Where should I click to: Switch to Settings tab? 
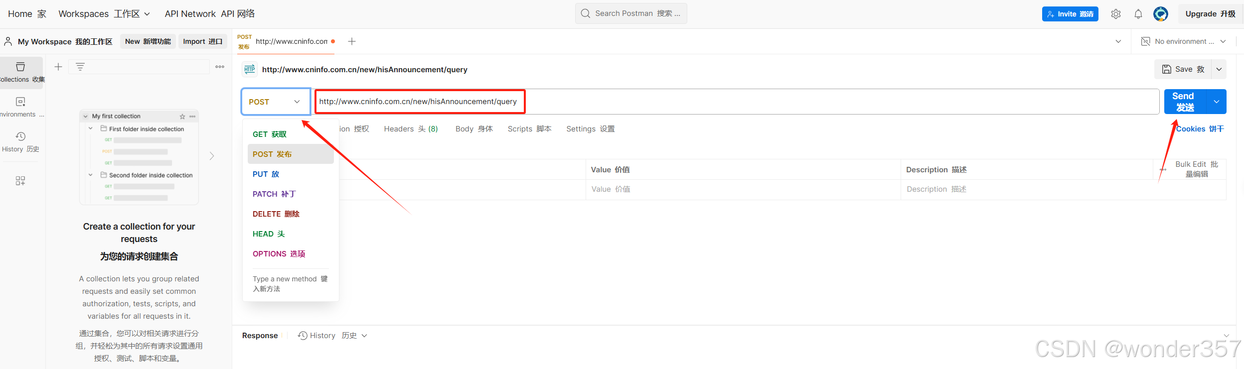coord(591,129)
